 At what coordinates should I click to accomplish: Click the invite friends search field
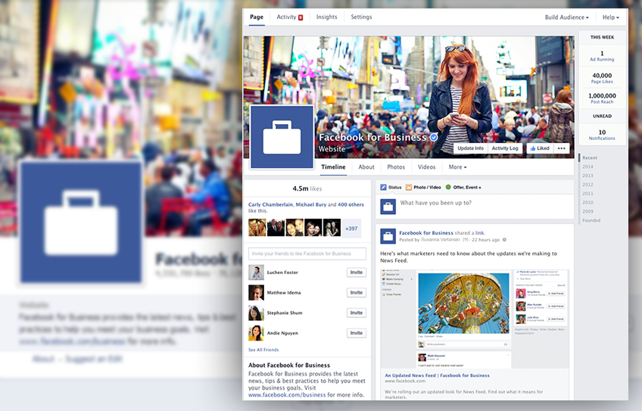[x=307, y=254]
